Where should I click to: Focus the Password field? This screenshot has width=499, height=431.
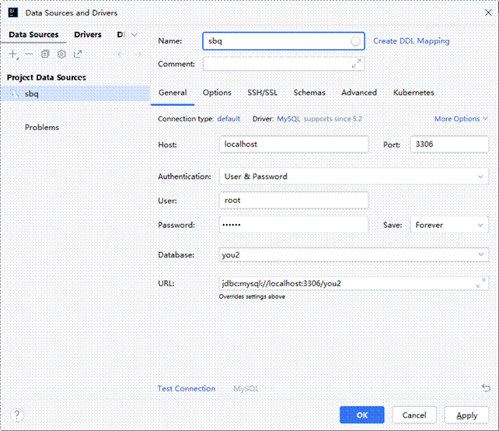(x=294, y=225)
